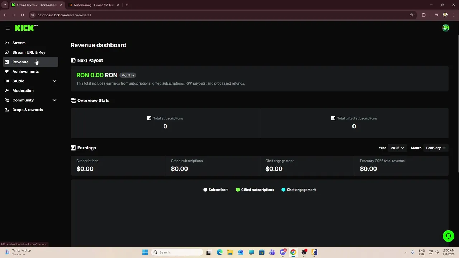Click the Total subscriptions icon
The height and width of the screenshot is (258, 459).
coord(149,118)
